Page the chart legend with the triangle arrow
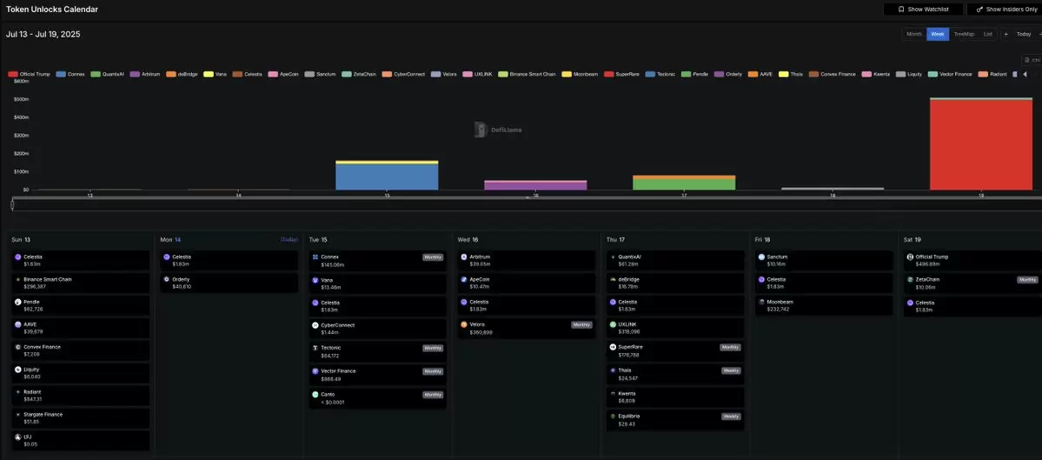 (x=1025, y=74)
